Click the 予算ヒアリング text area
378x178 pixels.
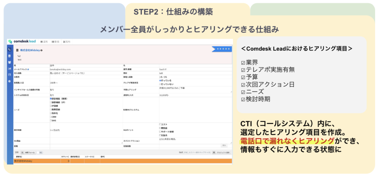coord(196,90)
